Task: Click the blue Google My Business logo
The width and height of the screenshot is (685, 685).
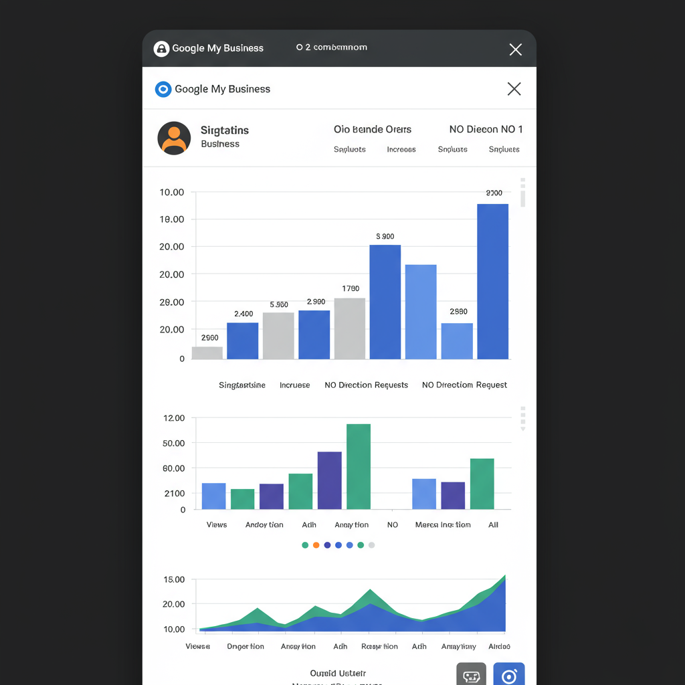Action: (x=163, y=89)
